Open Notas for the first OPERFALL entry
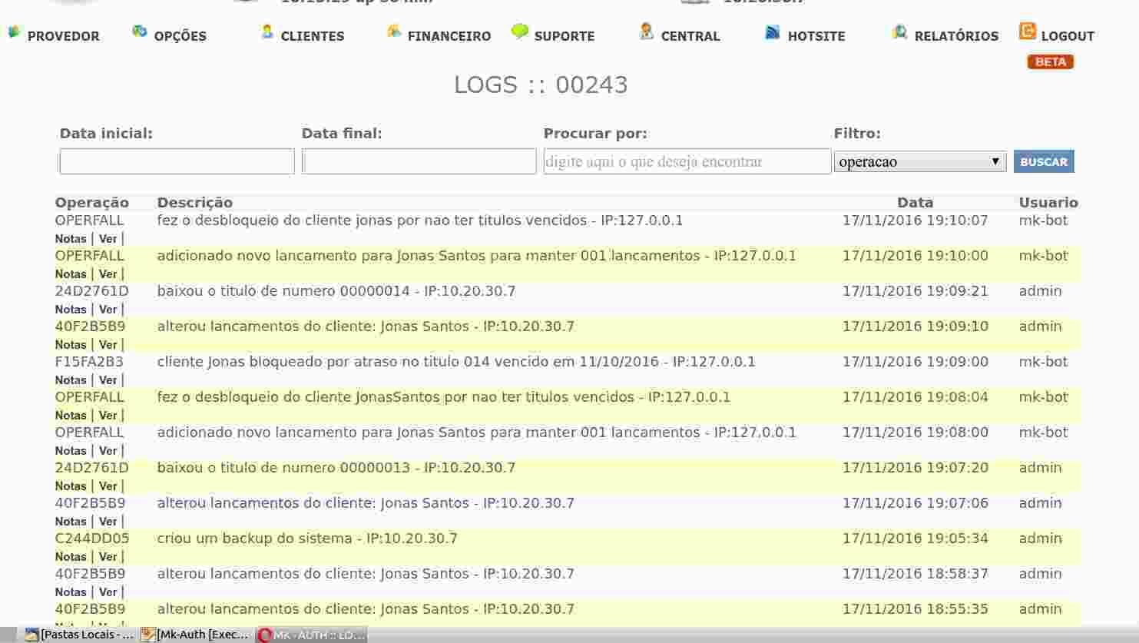Viewport: 1139px width, 643px height. tap(71, 239)
